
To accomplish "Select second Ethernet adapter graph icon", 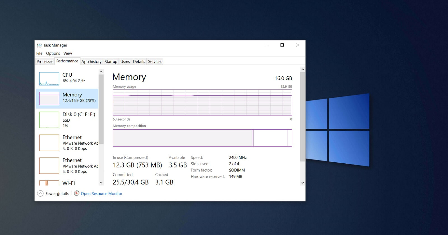I will [x=49, y=166].
